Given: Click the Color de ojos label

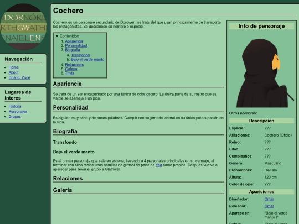Looking at the screenshot, I should coord(241,184).
